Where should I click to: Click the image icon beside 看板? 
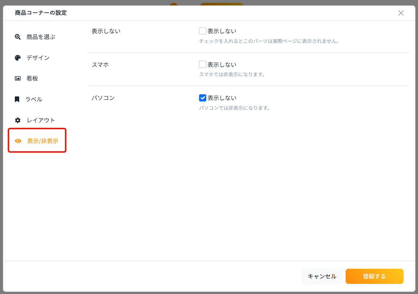click(18, 78)
